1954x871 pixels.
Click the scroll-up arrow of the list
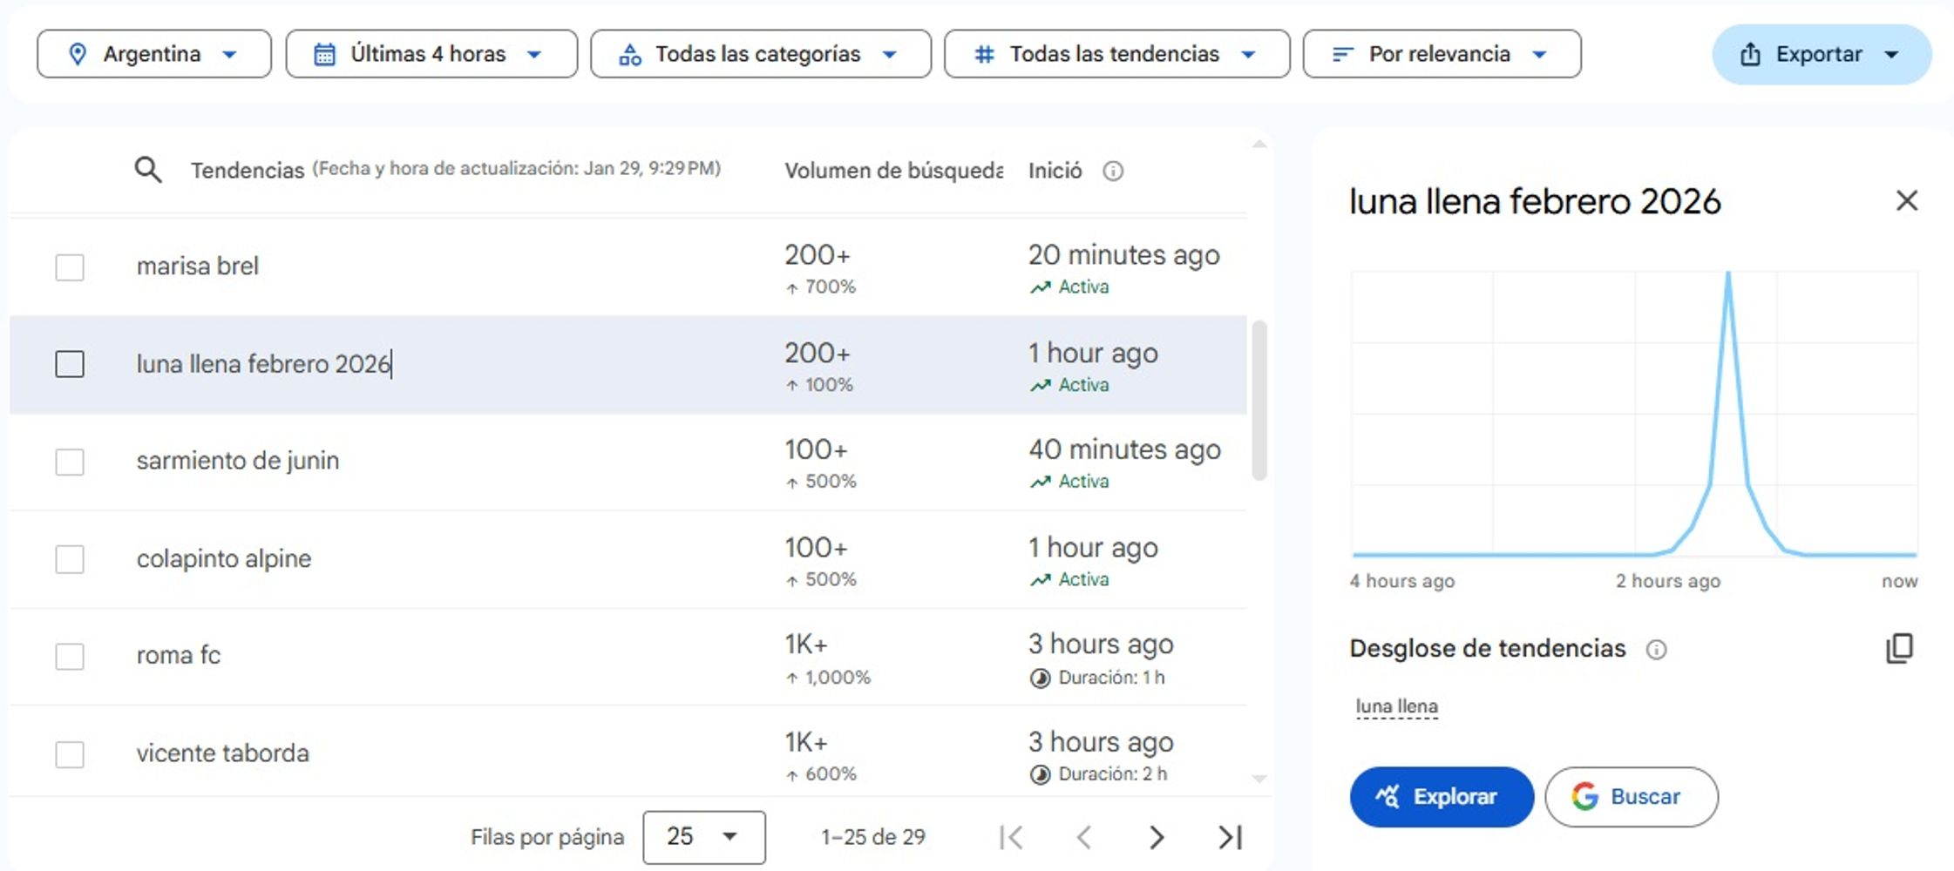(x=1259, y=144)
